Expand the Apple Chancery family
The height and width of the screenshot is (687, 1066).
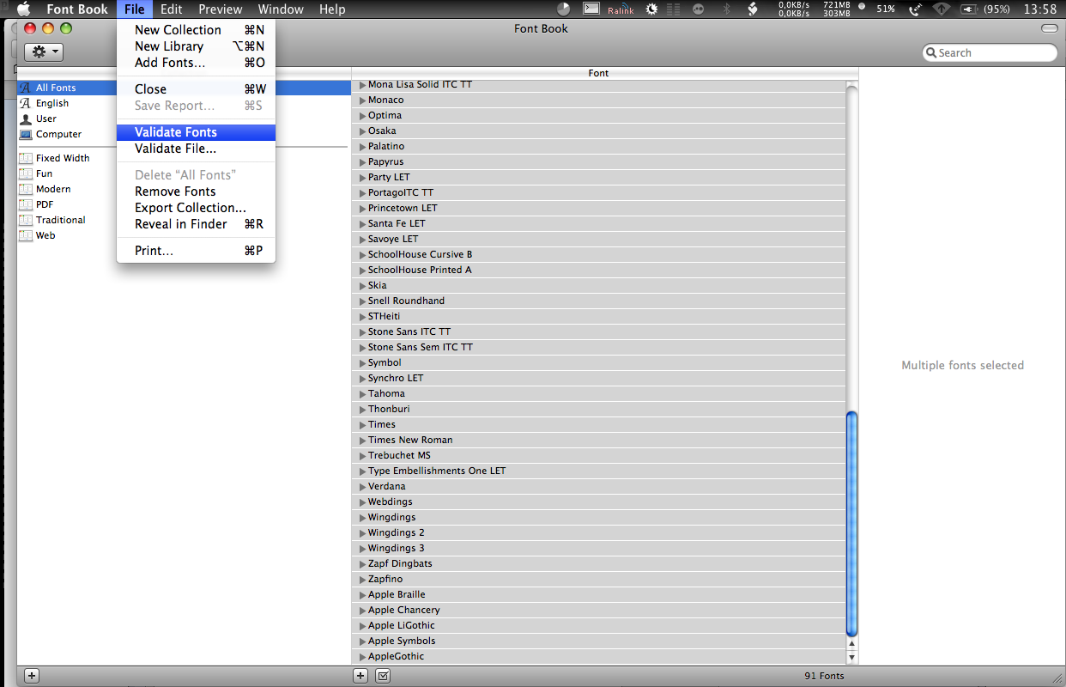362,610
